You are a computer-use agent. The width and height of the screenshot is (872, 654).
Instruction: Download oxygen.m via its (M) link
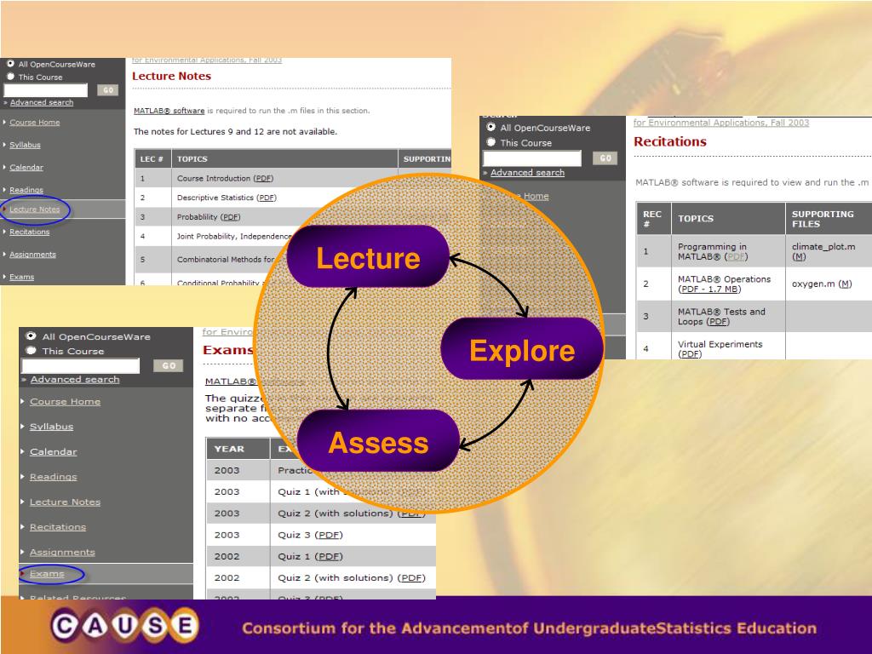pos(846,284)
